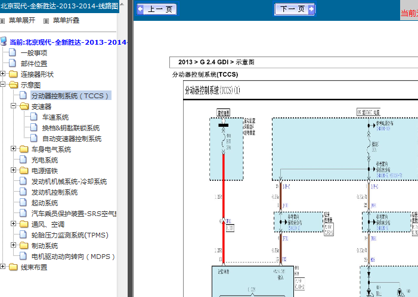Expand the 电源搭铁 folder

pos(13,170)
